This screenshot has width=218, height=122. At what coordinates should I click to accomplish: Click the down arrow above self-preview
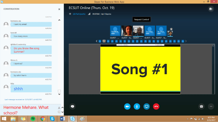click(x=171, y=29)
